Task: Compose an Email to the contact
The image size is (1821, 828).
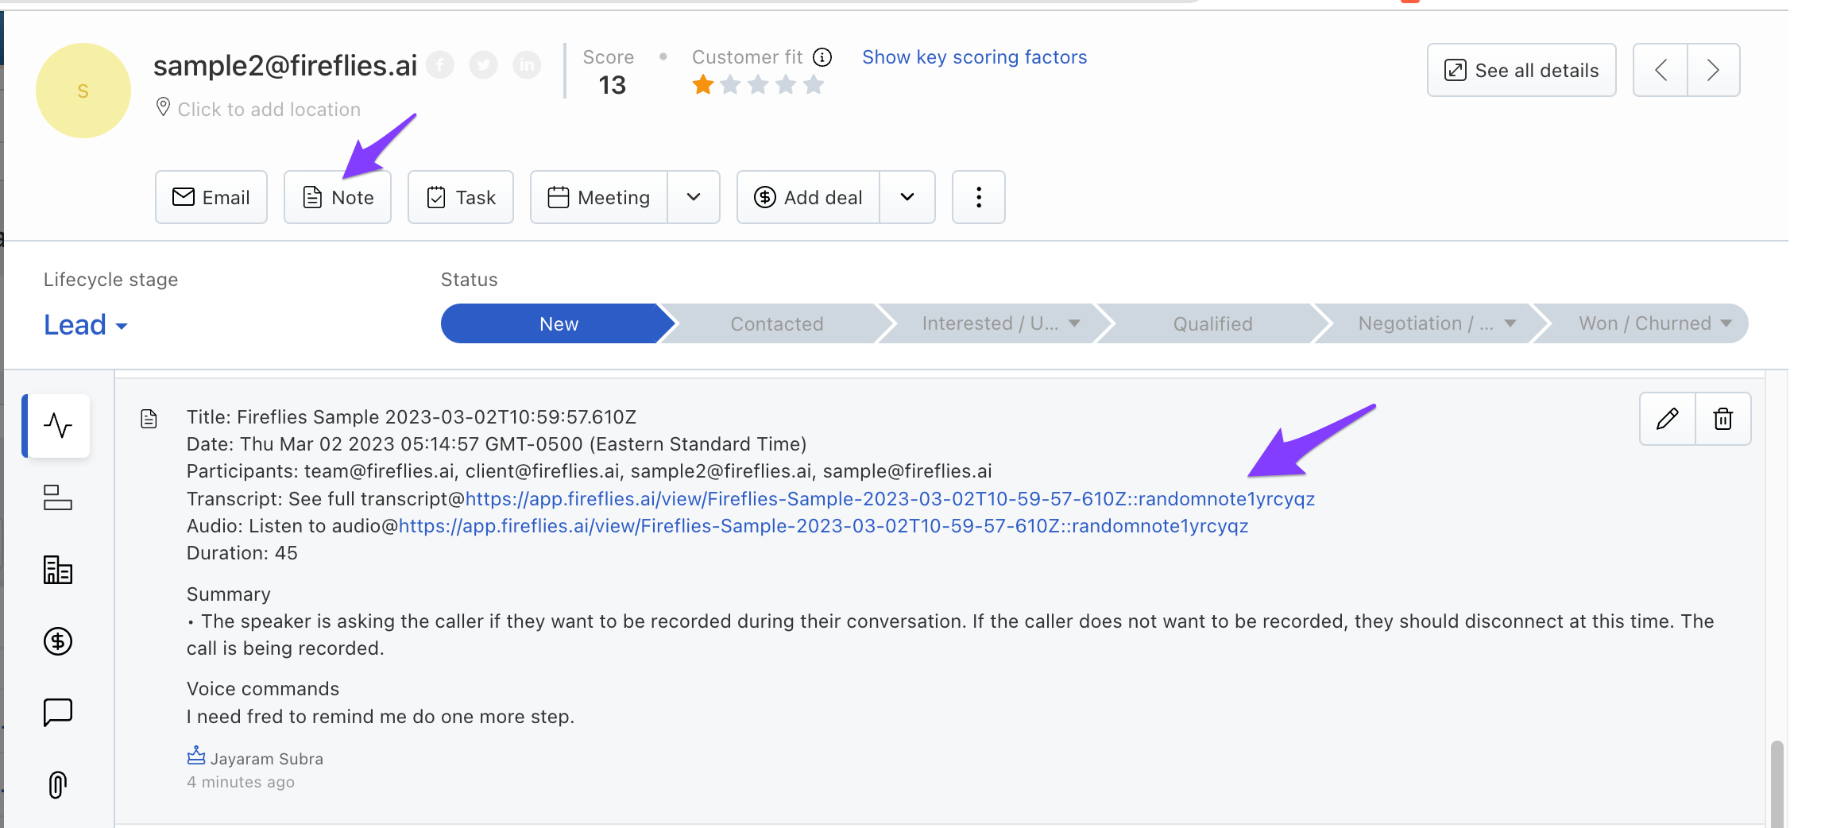Action: click(x=211, y=197)
